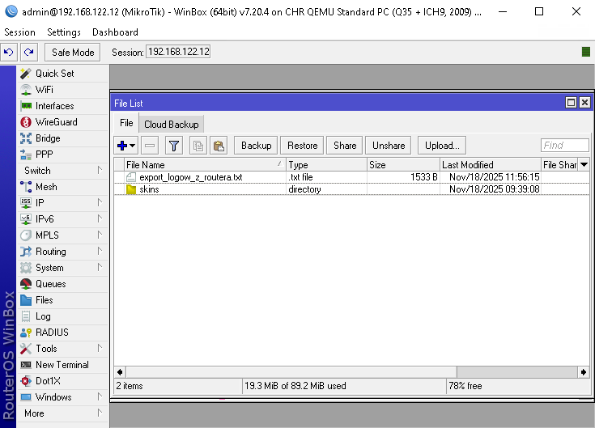This screenshot has height=428, width=595.
Task: Expand the Windows submenu
Action: point(62,397)
